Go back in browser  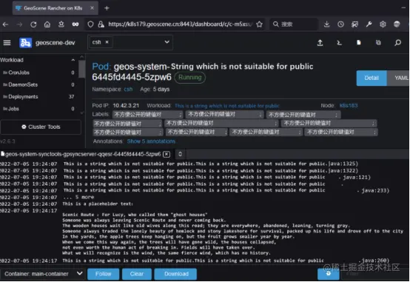pos(5,24)
